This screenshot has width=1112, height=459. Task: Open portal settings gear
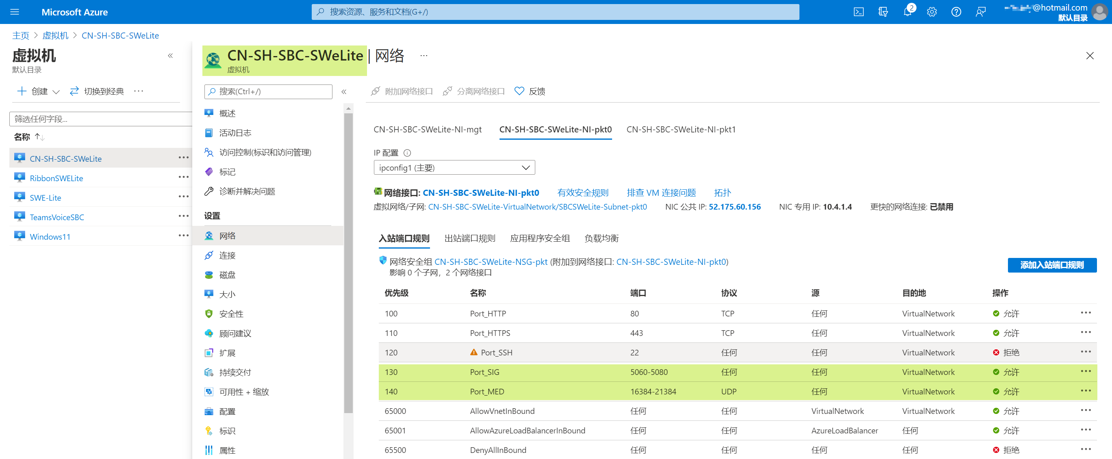(932, 12)
